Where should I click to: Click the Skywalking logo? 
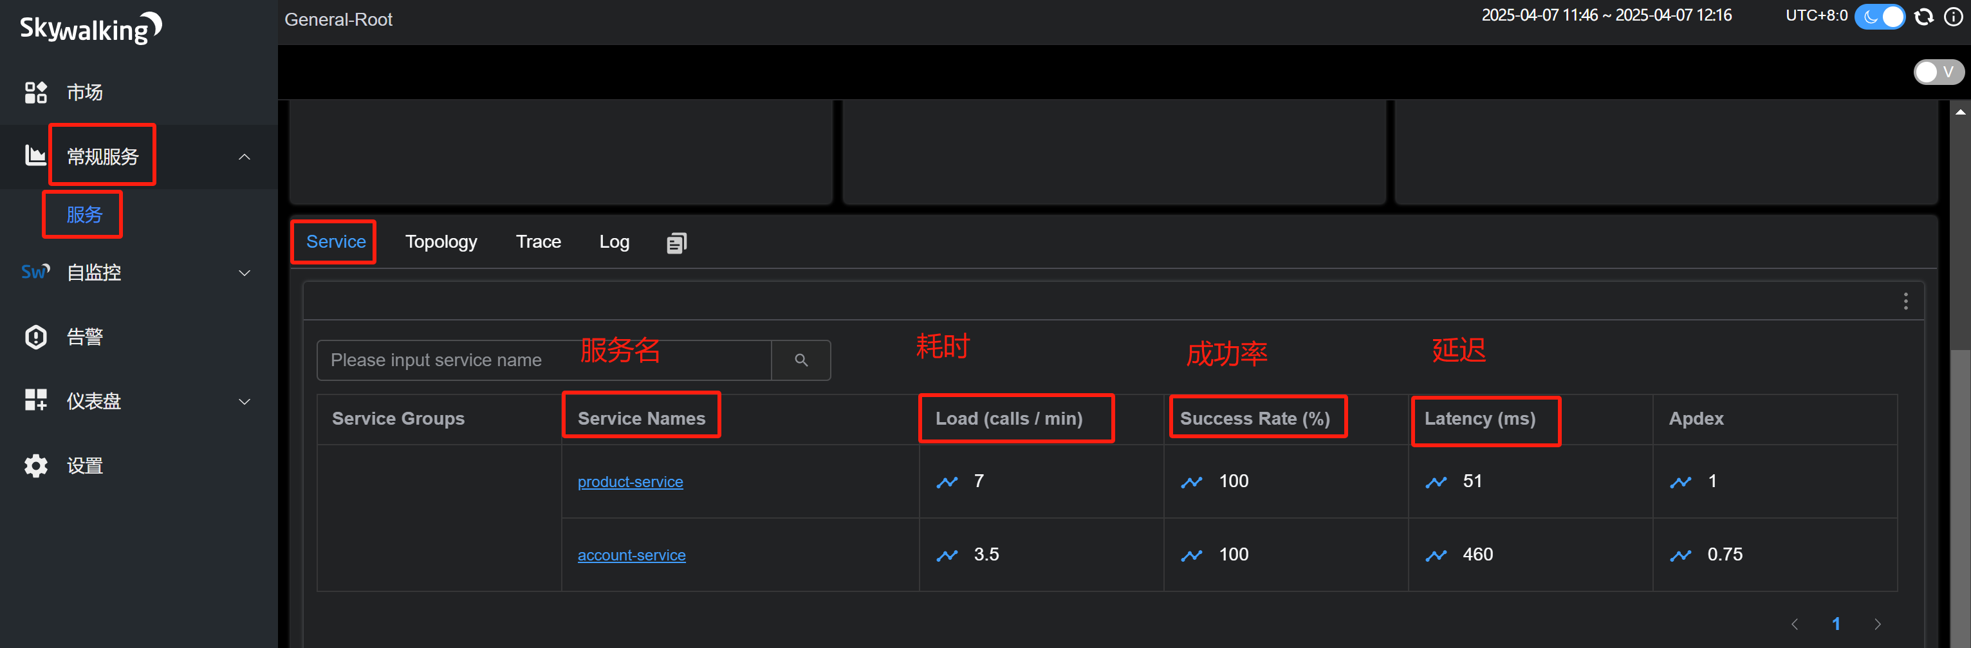[x=90, y=28]
